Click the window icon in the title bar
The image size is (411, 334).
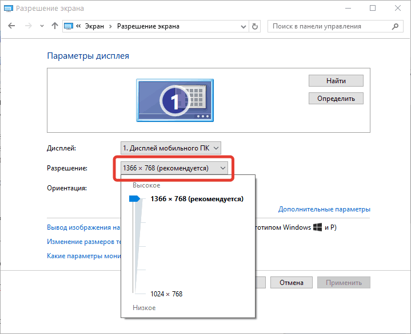pyautogui.click(x=8, y=8)
